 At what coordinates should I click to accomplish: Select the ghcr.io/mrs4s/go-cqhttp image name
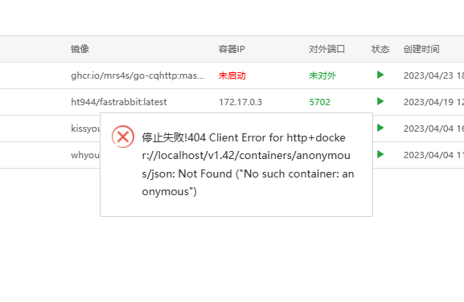coord(138,75)
